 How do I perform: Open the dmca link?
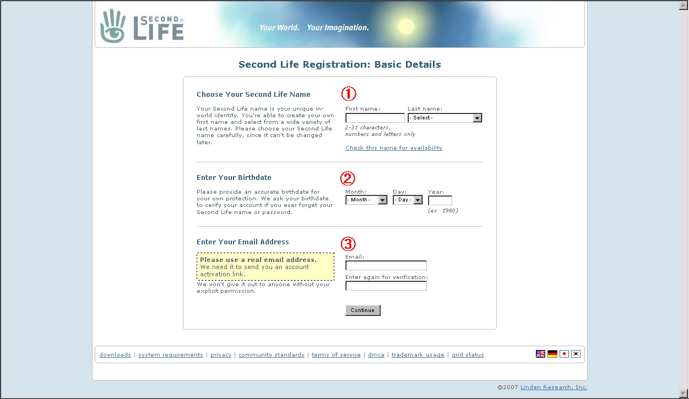coord(376,355)
